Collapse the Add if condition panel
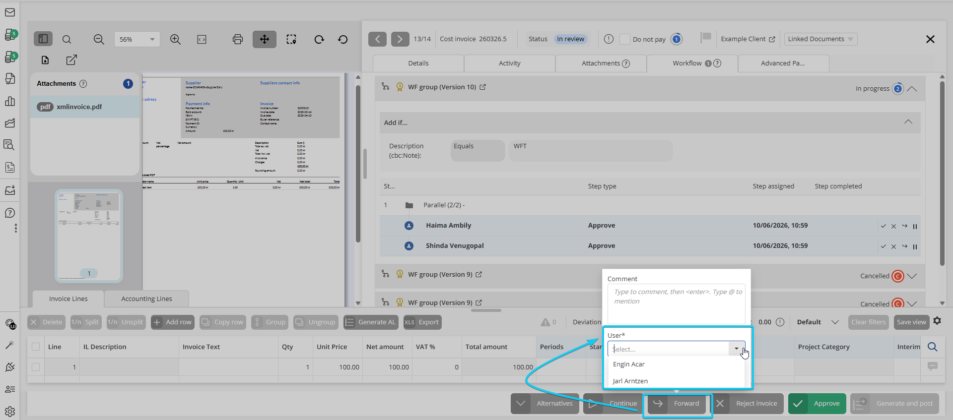 908,122
